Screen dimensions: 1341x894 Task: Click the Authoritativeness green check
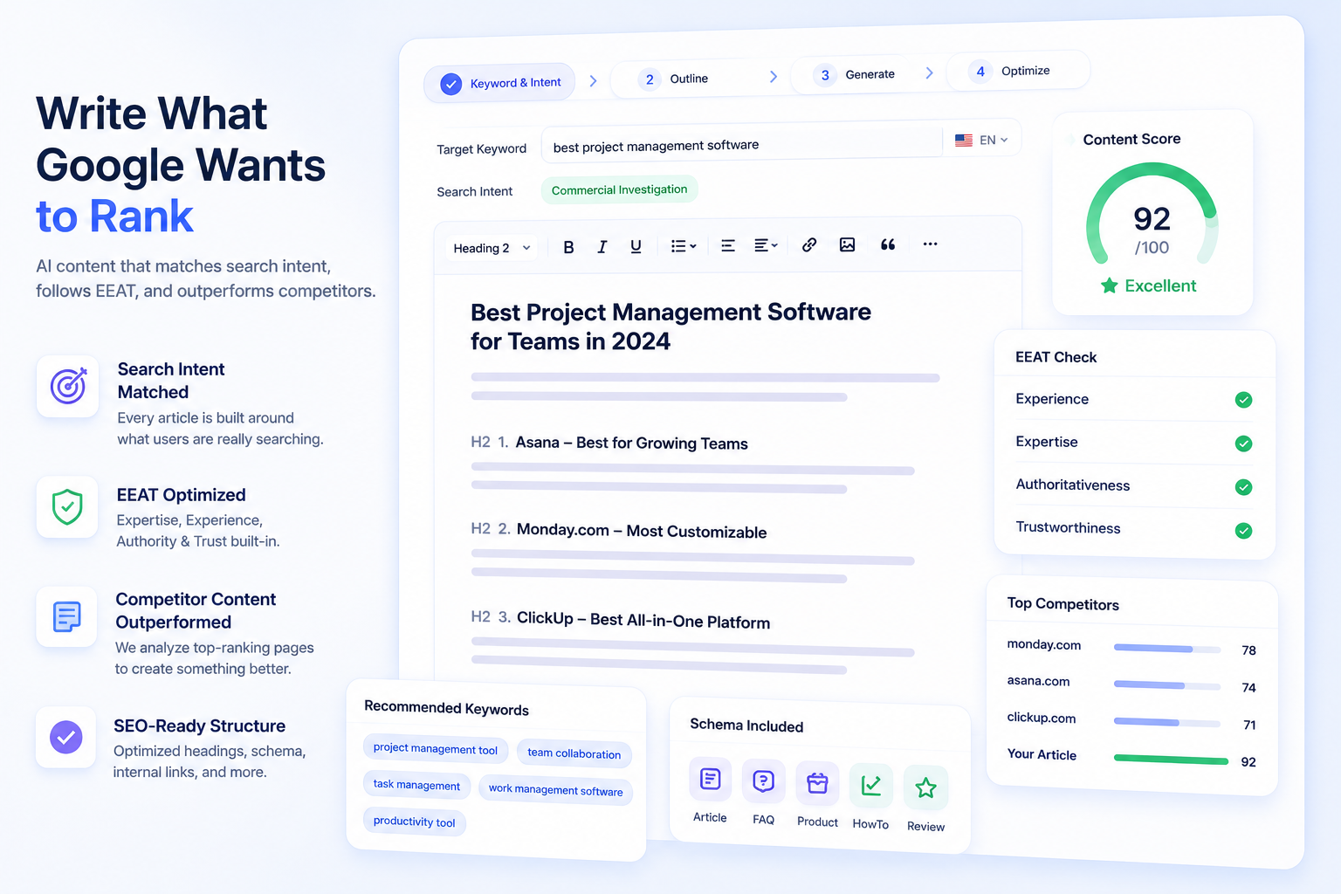1244,487
